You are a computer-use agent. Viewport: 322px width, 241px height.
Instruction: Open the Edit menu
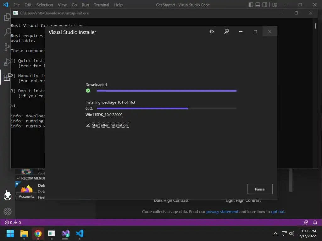click(x=28, y=5)
